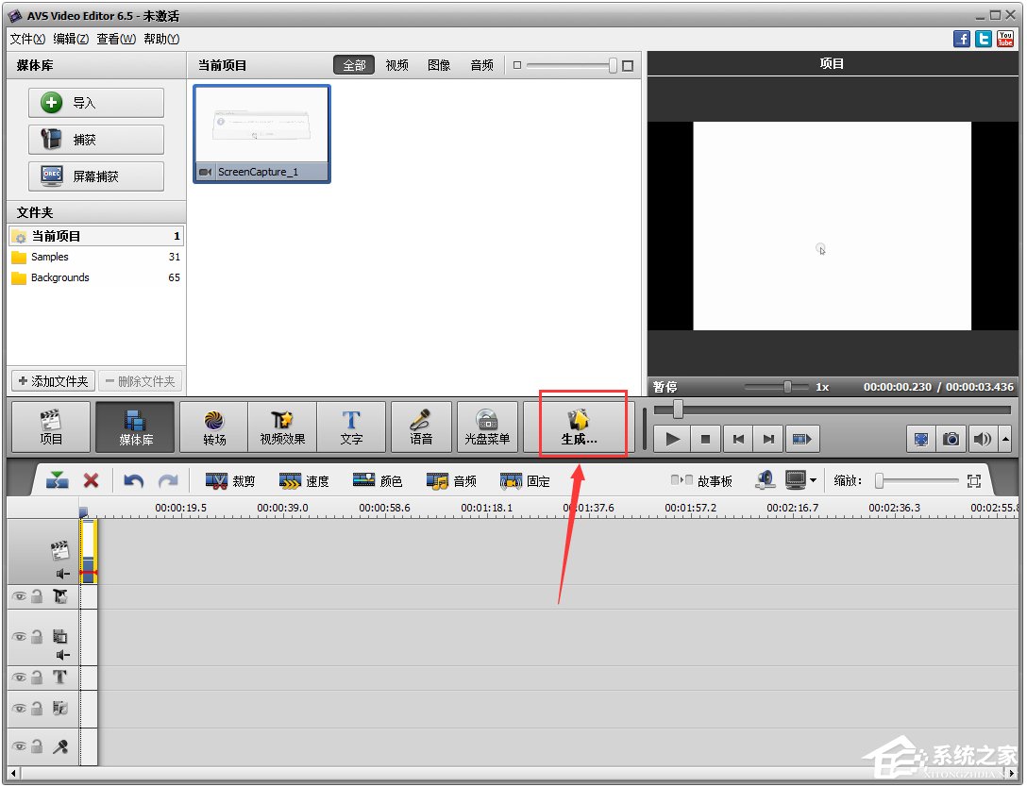The image size is (1027, 787).
Task: Open the Facebook share icon
Action: (x=962, y=39)
